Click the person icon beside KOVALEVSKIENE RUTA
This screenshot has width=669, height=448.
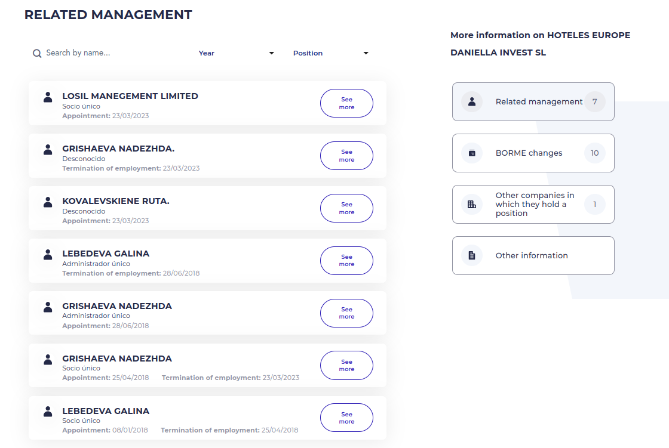47,202
